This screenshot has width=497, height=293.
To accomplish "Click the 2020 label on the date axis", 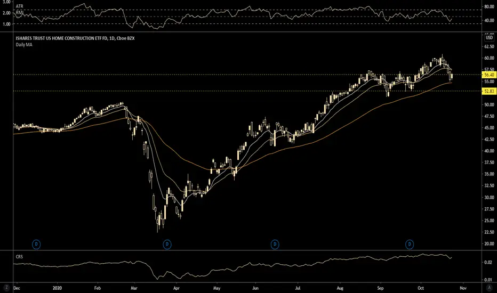I will [57, 288].
